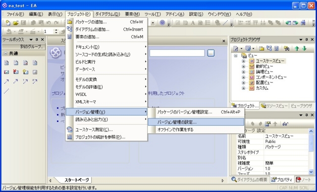This screenshot has width=317, height=192.
Task: Click new element icon in Project Browser toolbar
Action: (276, 48)
